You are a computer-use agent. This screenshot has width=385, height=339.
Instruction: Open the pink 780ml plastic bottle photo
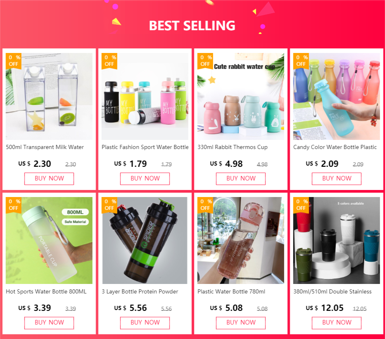point(240,240)
